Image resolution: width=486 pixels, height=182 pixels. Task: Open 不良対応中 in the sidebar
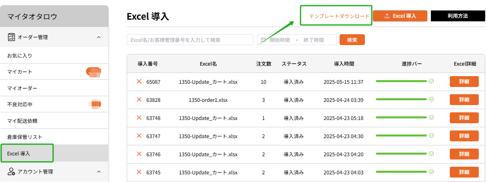[54, 104]
